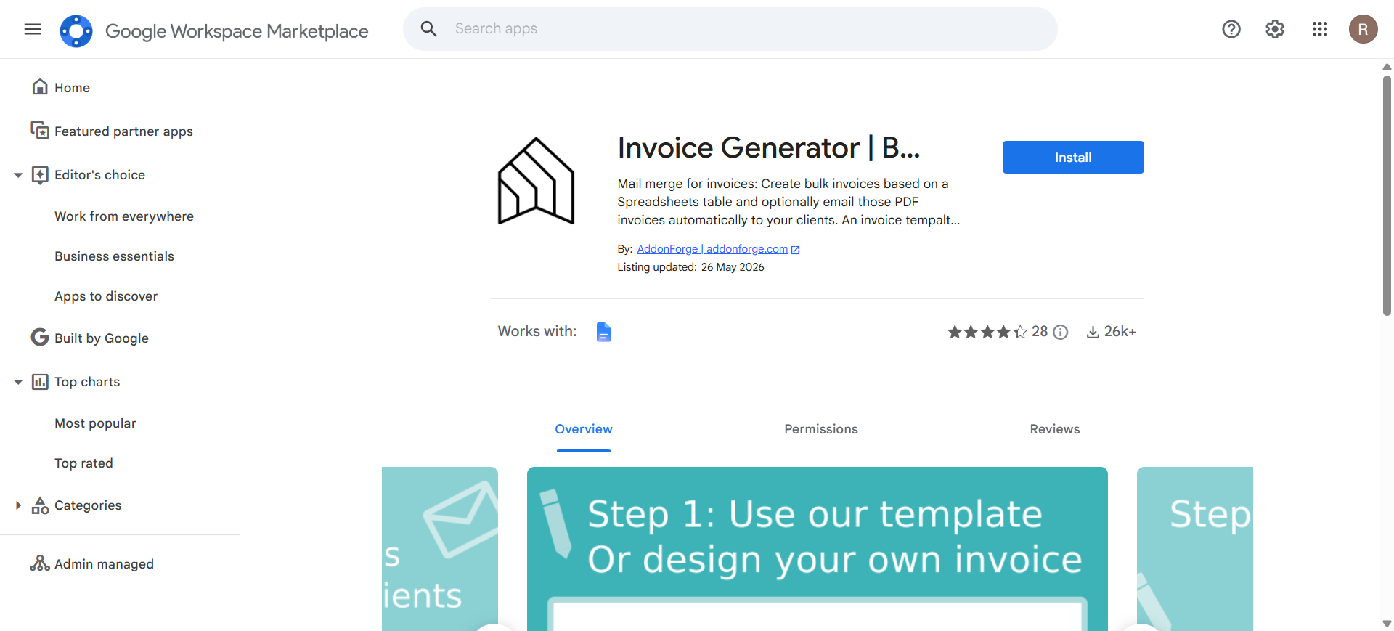
Task: Click the external link icon by addonforge.com
Action: pyautogui.click(x=795, y=250)
